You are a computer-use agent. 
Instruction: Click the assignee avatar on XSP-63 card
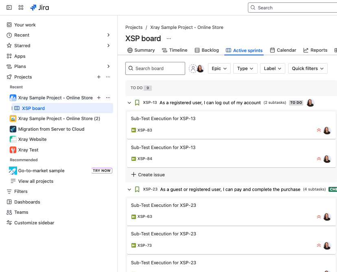click(327, 217)
